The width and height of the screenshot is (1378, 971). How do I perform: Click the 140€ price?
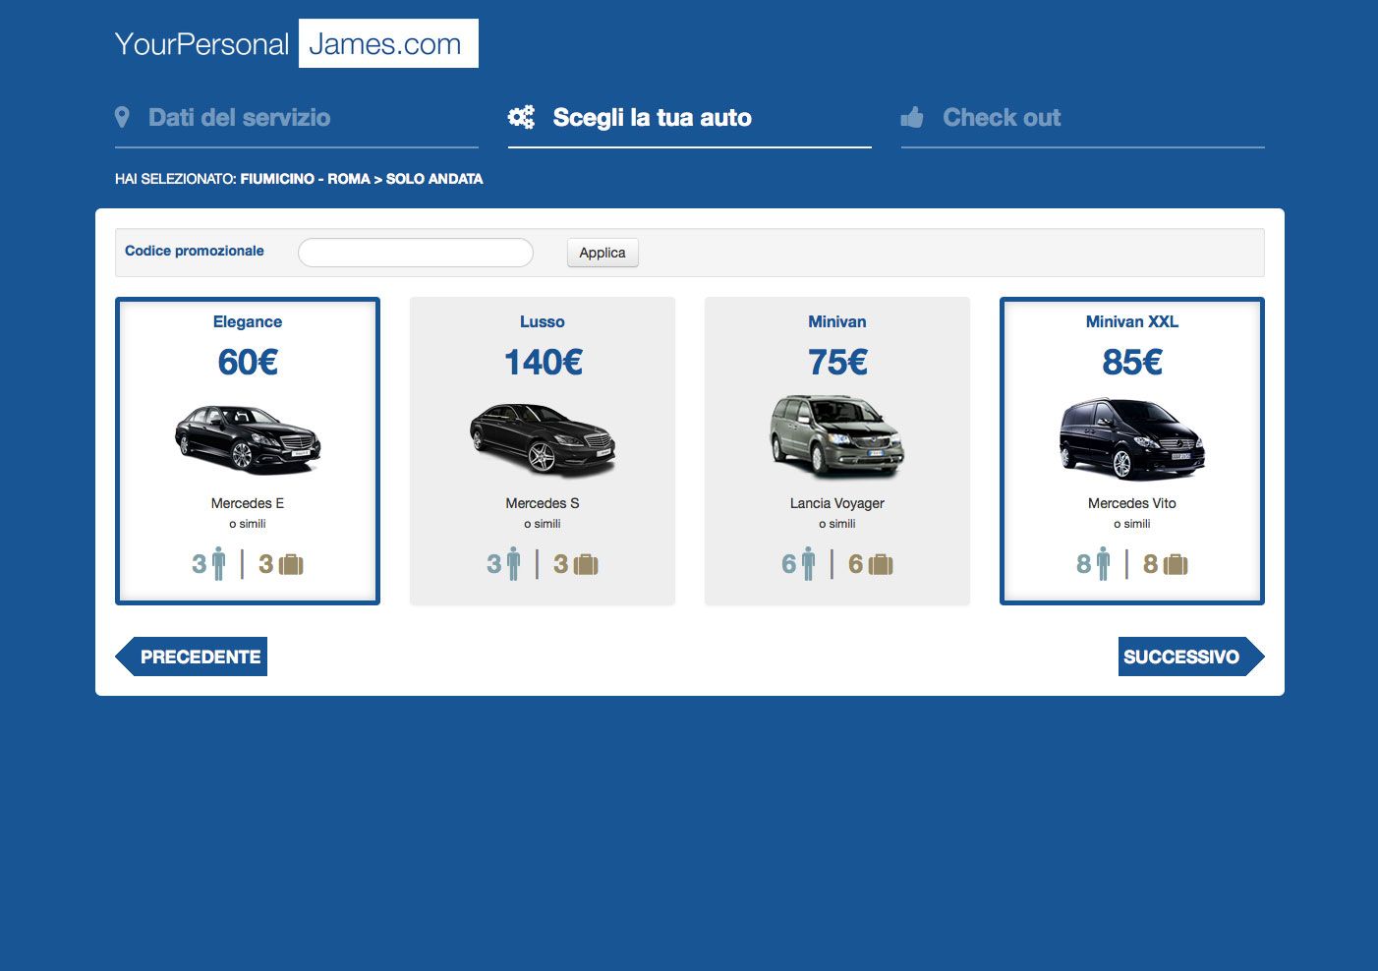[x=543, y=362]
